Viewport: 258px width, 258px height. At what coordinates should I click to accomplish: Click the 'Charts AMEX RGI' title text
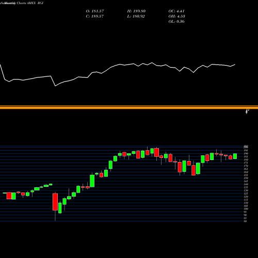pos(30,3)
